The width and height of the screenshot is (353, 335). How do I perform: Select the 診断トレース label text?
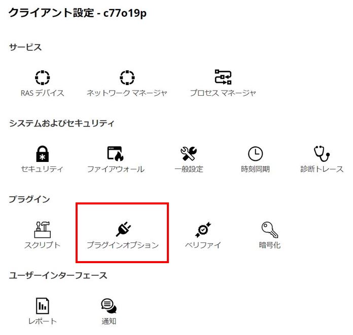tap(322, 169)
